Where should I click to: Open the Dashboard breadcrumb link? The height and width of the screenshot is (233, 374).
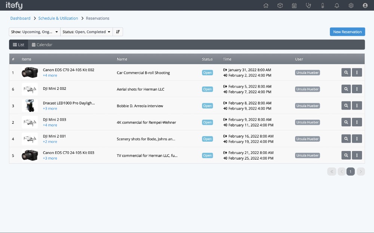(x=20, y=18)
